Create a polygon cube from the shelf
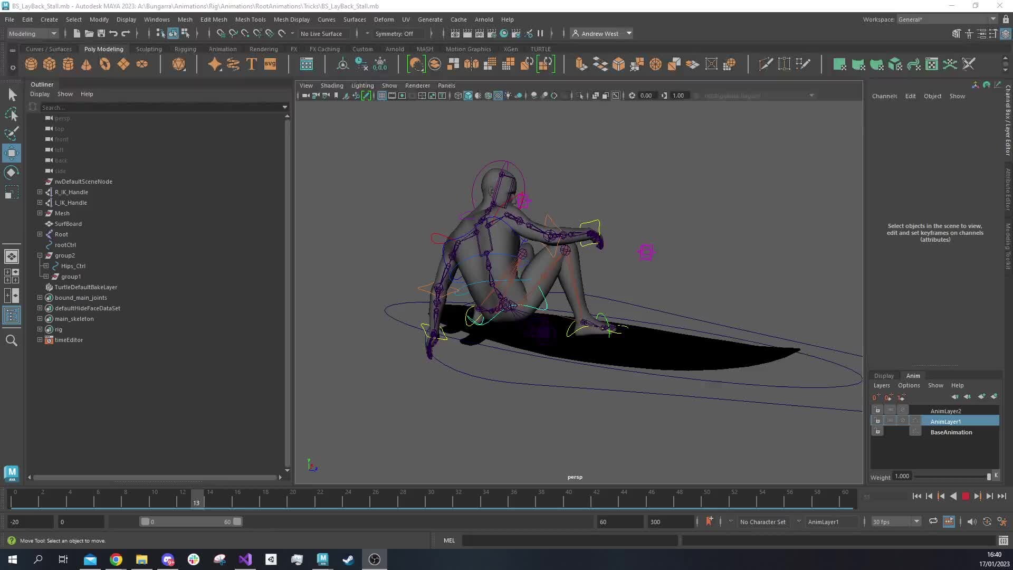1013x570 pixels. pos(49,64)
